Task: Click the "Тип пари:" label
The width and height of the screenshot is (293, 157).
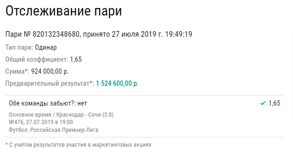Action: tap(19, 47)
